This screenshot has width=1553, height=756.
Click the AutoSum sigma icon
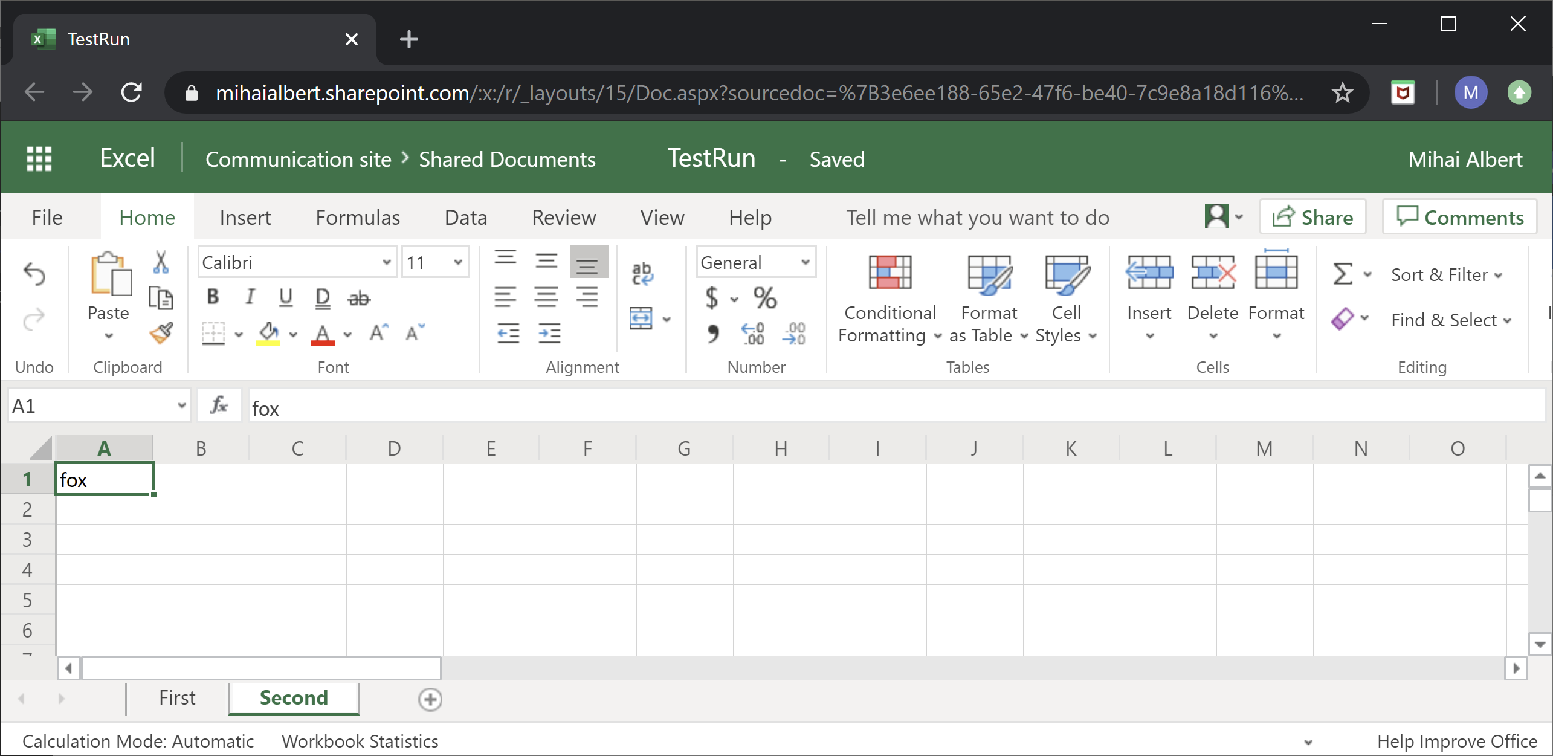pos(1342,274)
